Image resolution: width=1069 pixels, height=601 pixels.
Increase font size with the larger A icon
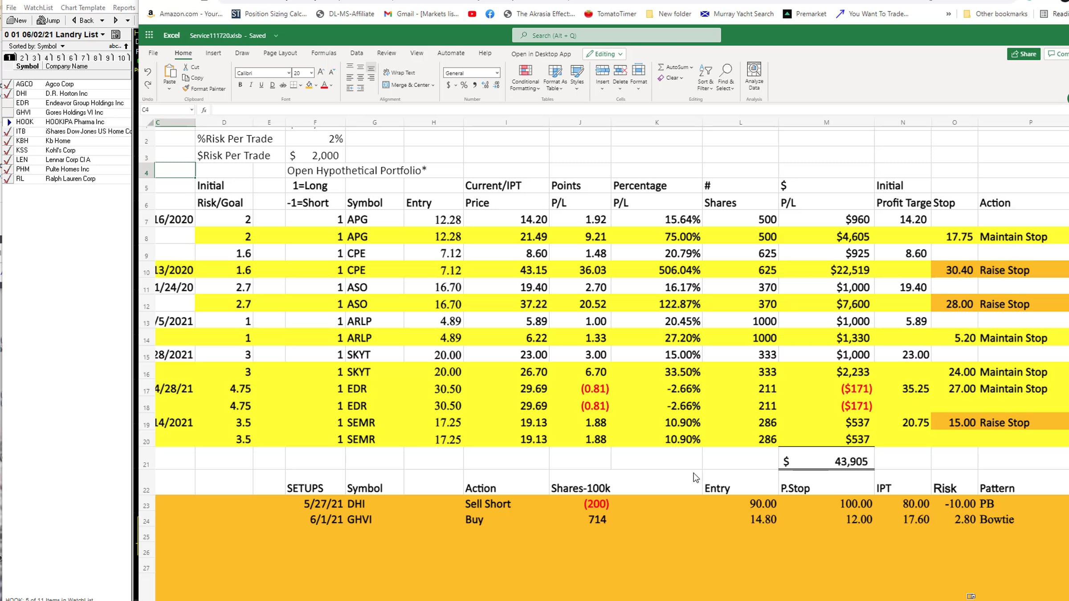point(321,72)
